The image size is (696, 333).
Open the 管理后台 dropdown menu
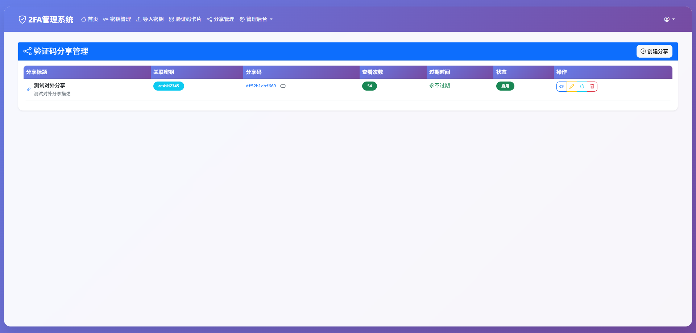256,19
